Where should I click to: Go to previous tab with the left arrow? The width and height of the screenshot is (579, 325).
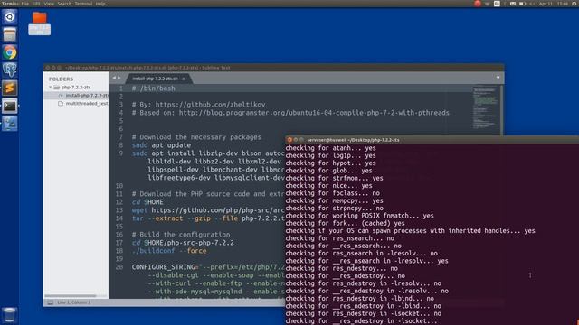coord(114,79)
